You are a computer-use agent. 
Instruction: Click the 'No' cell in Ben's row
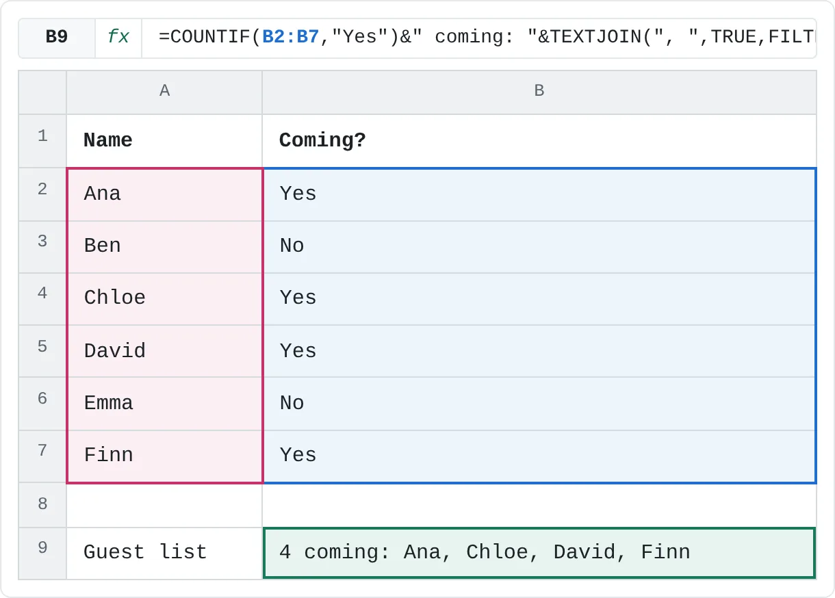pyautogui.click(x=539, y=246)
